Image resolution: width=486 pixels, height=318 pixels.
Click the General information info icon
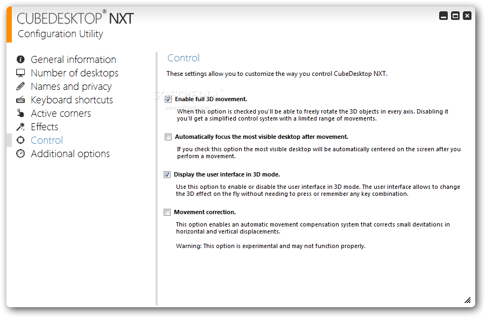(x=20, y=59)
